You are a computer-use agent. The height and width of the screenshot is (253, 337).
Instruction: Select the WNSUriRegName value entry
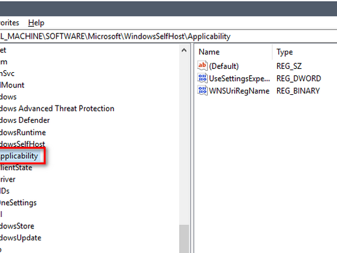point(239,91)
